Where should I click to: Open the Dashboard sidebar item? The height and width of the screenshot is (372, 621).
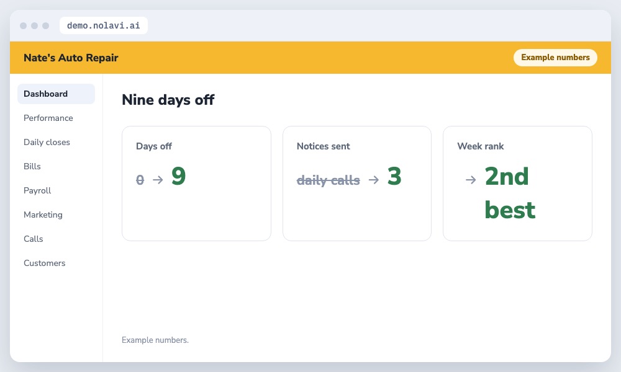56,94
